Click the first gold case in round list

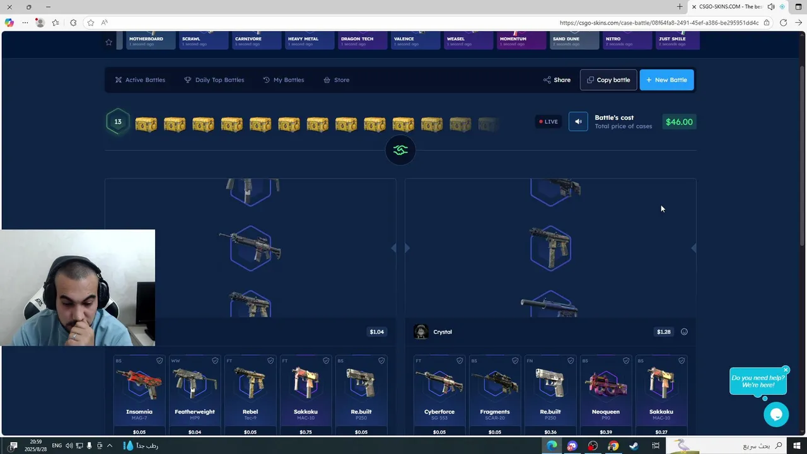146,124
